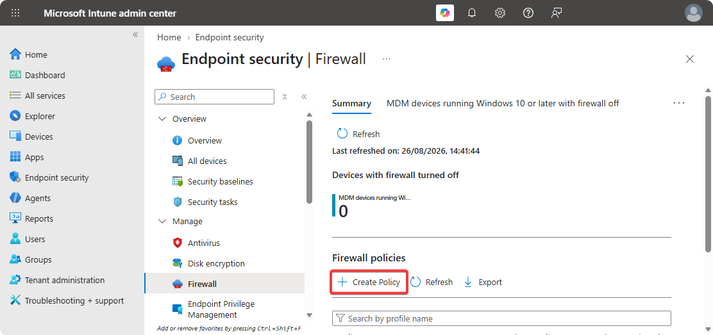Refresh the Firewall policies list

click(431, 282)
